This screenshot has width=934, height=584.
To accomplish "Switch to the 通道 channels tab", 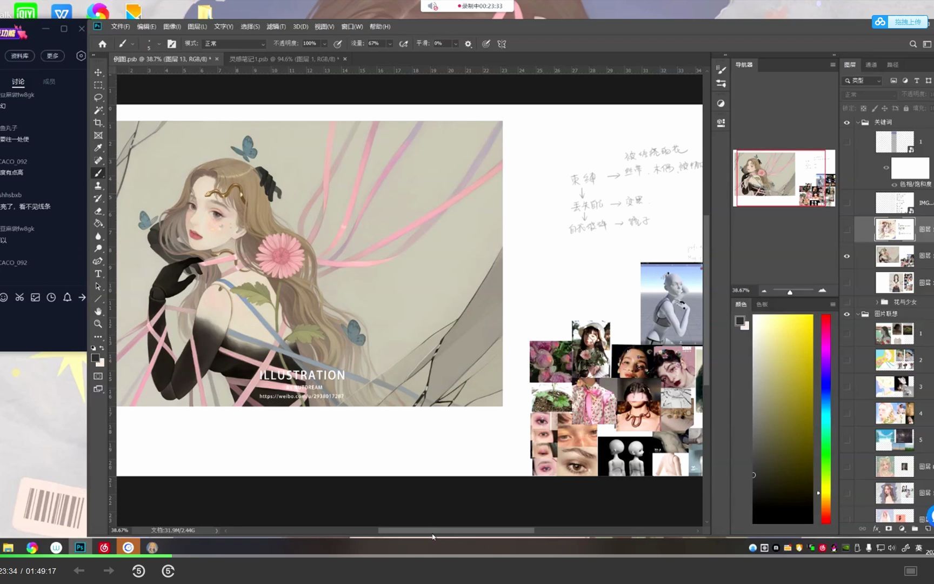I will 871,65.
